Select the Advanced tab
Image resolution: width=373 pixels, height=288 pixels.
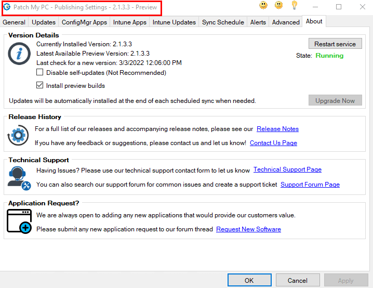point(286,22)
